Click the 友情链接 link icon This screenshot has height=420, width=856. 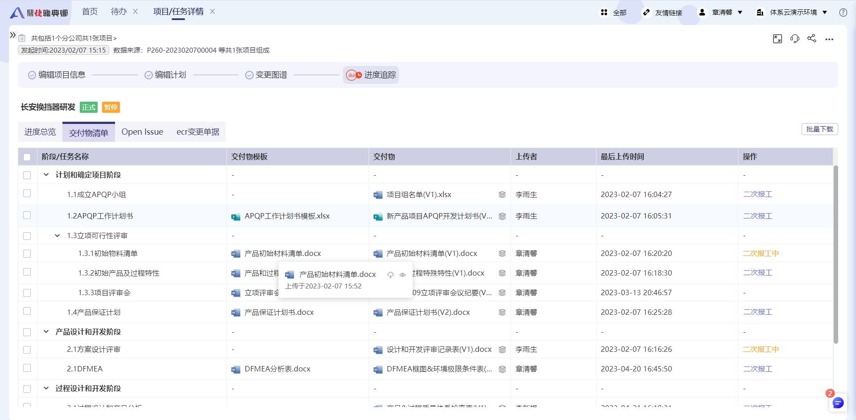coord(646,12)
